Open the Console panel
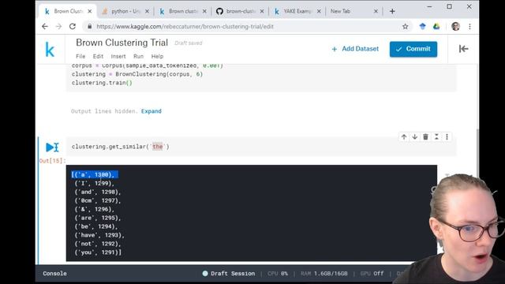Image resolution: width=505 pixels, height=284 pixels. pos(54,274)
